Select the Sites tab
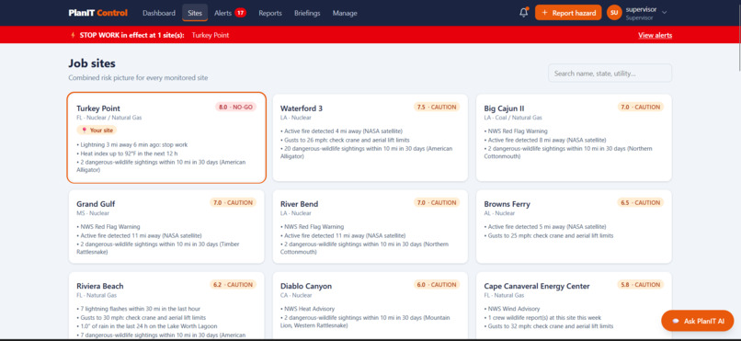 195,13
